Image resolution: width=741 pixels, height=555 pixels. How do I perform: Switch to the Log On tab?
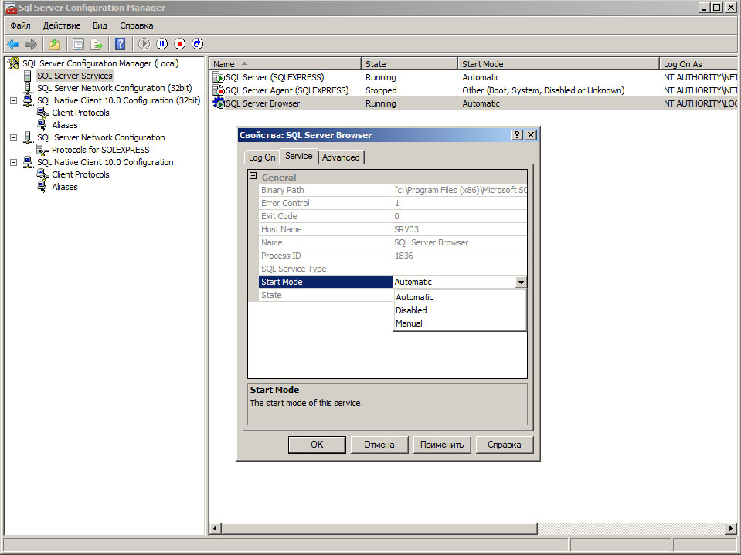click(x=262, y=157)
